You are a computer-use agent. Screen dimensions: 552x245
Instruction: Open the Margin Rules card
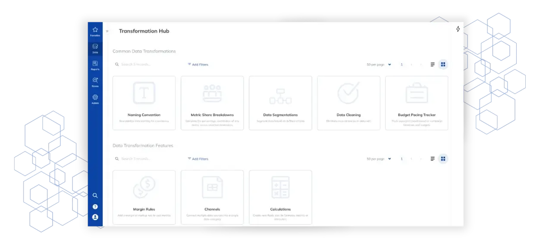coord(144,197)
